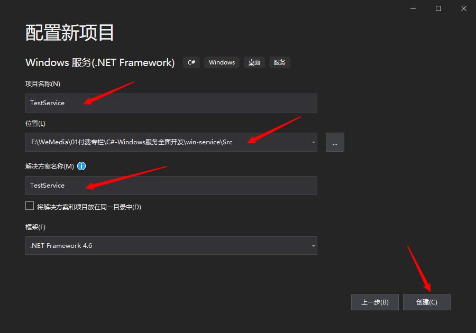476x333 pixels.
Task: Click the 项目名称(N) label
Action: [43, 84]
